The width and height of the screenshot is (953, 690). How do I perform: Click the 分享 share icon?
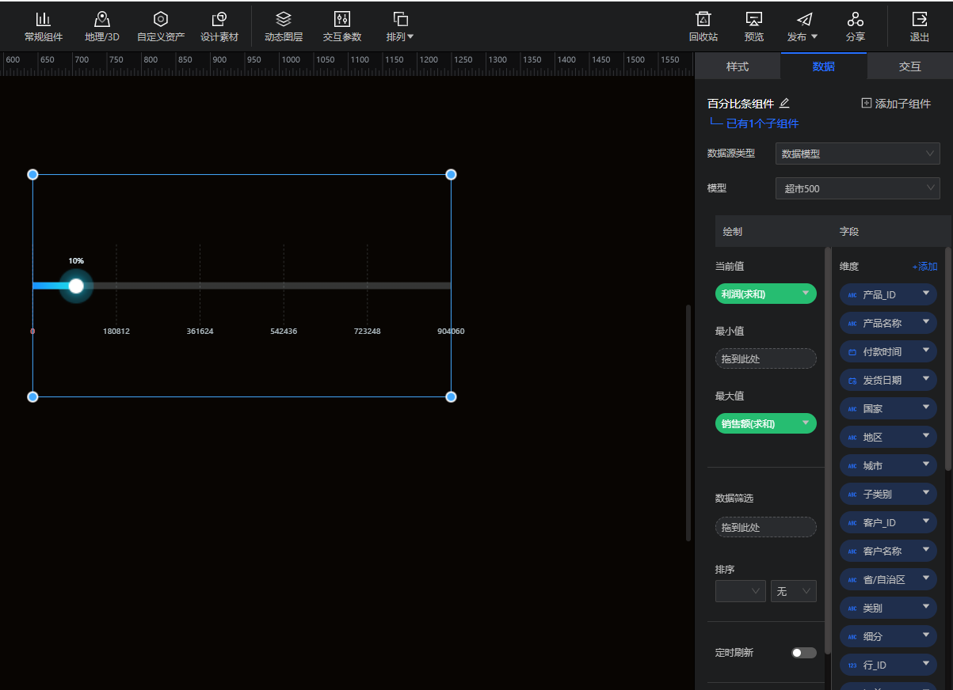click(855, 19)
